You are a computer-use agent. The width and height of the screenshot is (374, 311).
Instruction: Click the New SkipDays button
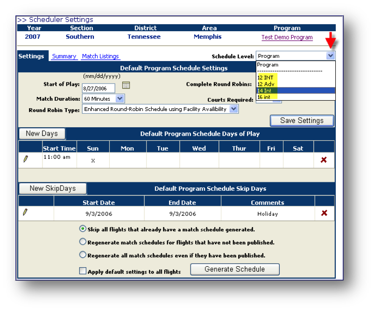[53, 188]
